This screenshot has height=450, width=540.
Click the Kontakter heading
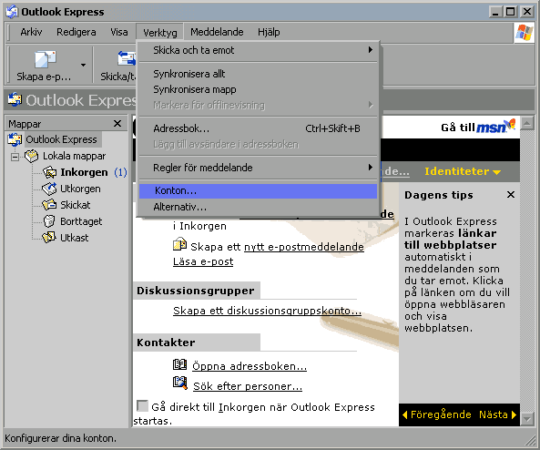click(x=166, y=343)
